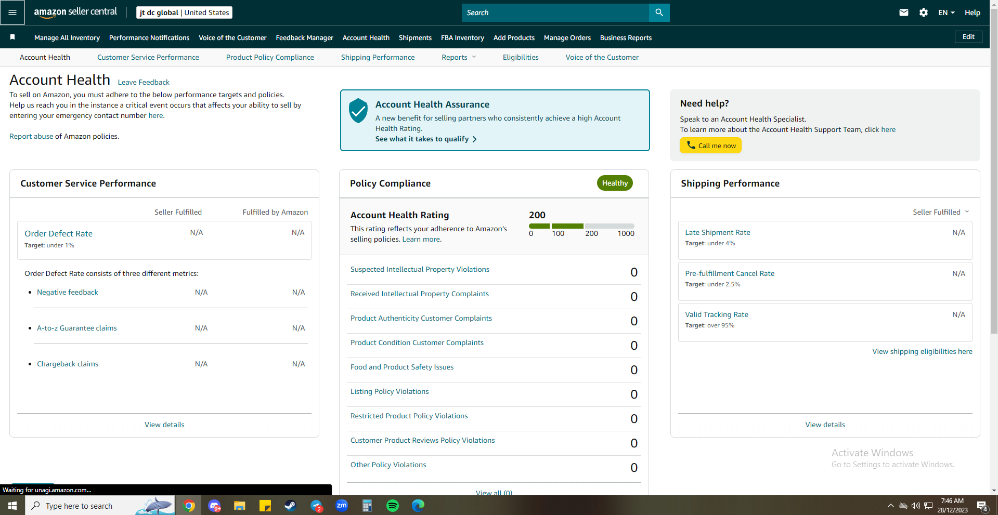Open the Order Defect Rate link

pos(59,234)
